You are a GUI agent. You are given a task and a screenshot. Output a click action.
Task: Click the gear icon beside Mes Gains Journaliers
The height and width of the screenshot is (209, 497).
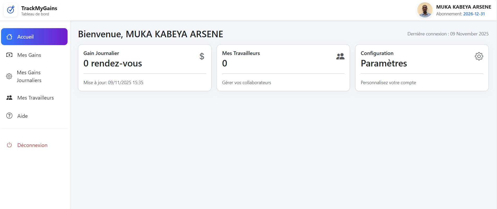point(9,76)
